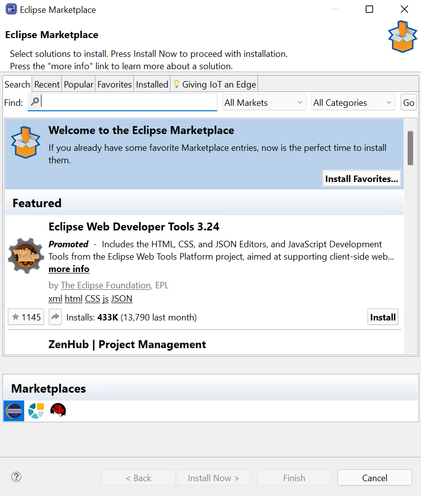
Task: Click the ZenHub | Project Management title
Action: [127, 344]
